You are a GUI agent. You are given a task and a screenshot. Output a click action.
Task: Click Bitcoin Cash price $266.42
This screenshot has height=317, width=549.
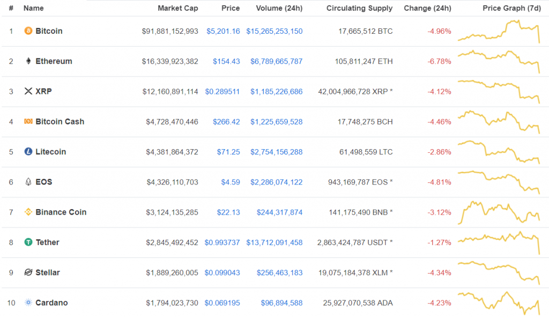click(226, 122)
